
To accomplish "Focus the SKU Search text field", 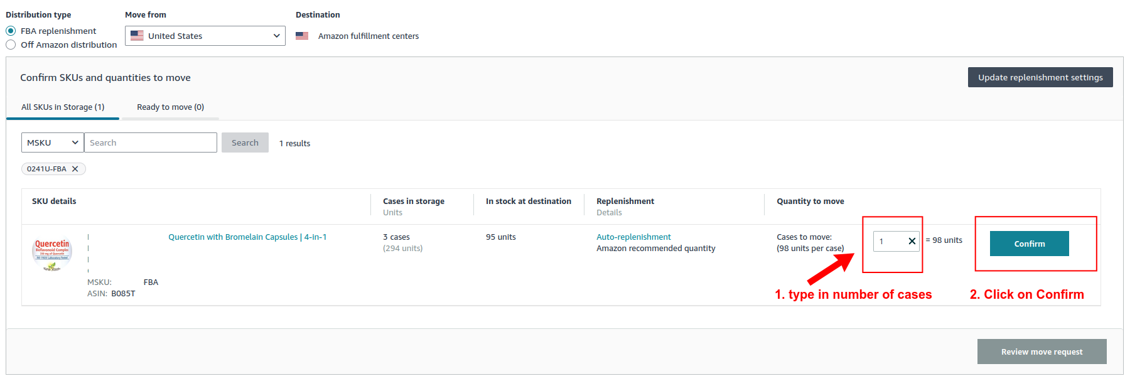I will 151,142.
